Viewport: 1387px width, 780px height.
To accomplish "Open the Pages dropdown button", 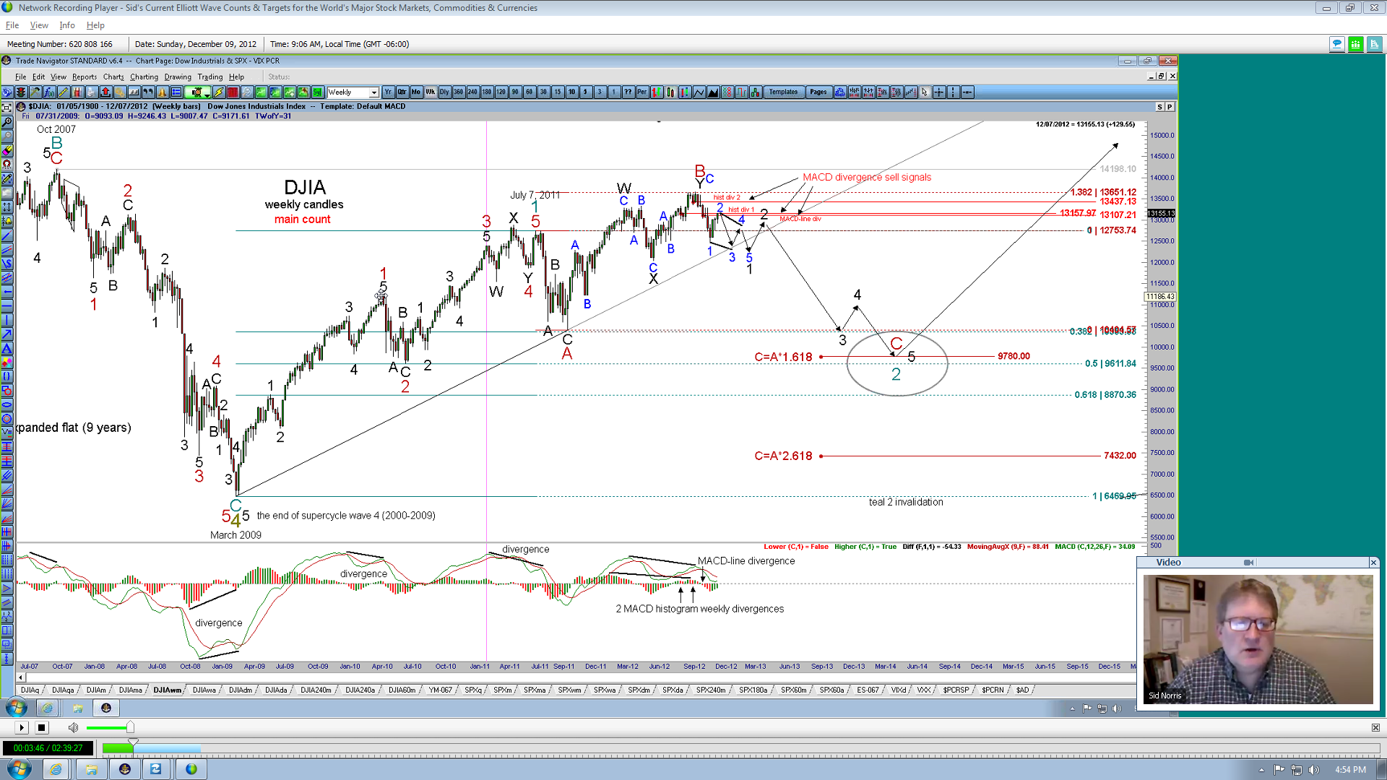I will (x=818, y=92).
